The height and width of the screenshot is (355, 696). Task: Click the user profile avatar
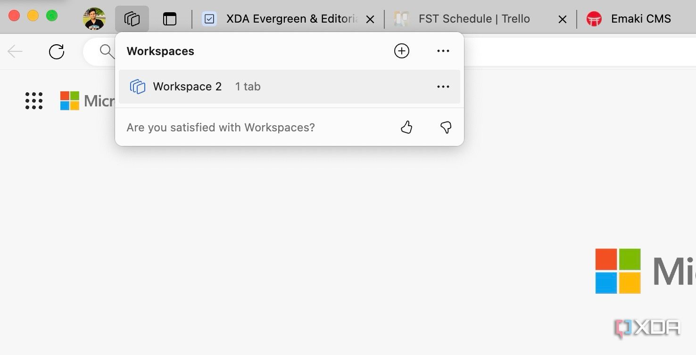click(94, 19)
